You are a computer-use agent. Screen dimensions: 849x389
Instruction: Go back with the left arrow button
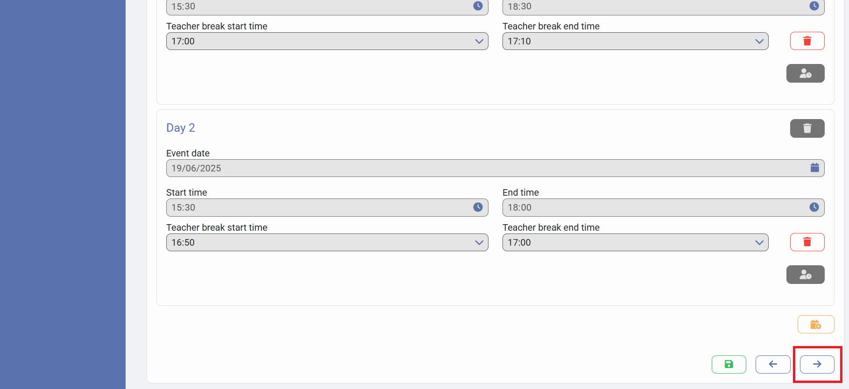[x=773, y=364]
